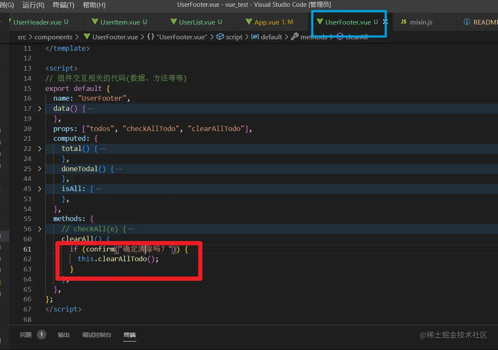Open the 输出 panel tab
The image size is (498, 350).
coord(63,335)
